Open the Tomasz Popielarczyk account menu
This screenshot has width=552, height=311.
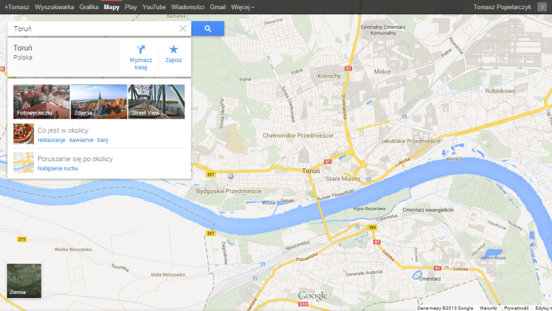tap(503, 7)
